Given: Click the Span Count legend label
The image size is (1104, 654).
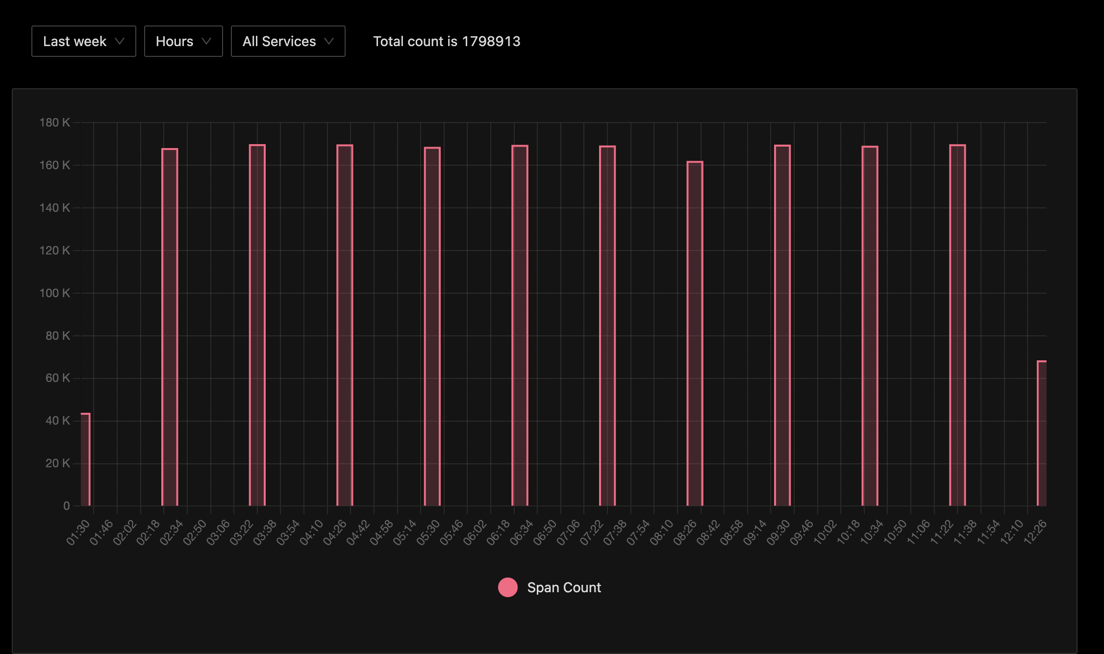Looking at the screenshot, I should click(x=564, y=587).
